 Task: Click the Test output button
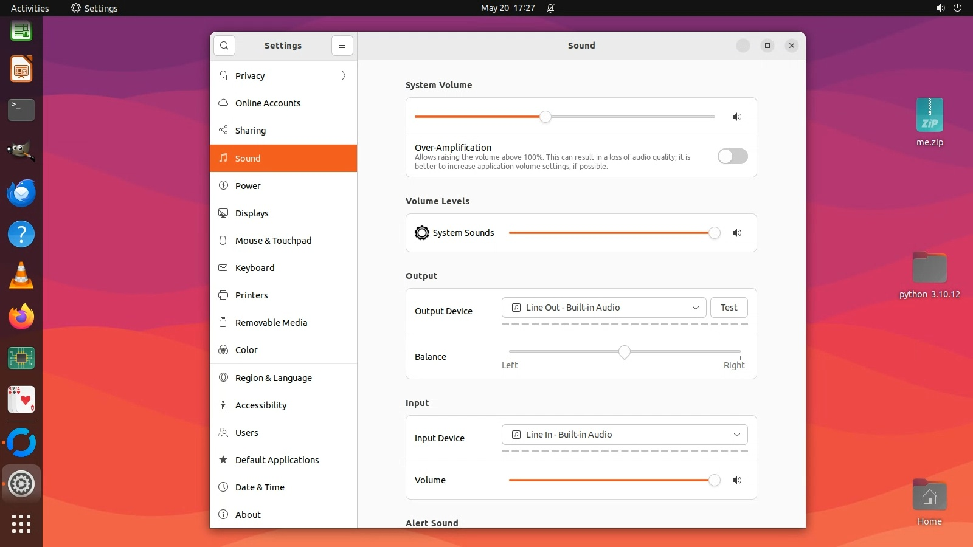coord(729,308)
